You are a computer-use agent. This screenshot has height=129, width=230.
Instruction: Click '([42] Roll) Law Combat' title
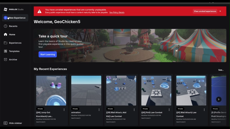[152, 113]
